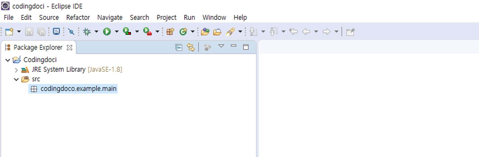Click the New Java Class icon
The height and width of the screenshot is (157, 479).
[x=183, y=32]
